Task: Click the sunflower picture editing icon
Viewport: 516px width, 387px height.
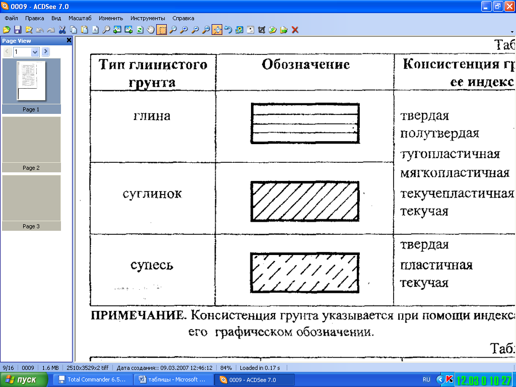Action: pos(239,30)
